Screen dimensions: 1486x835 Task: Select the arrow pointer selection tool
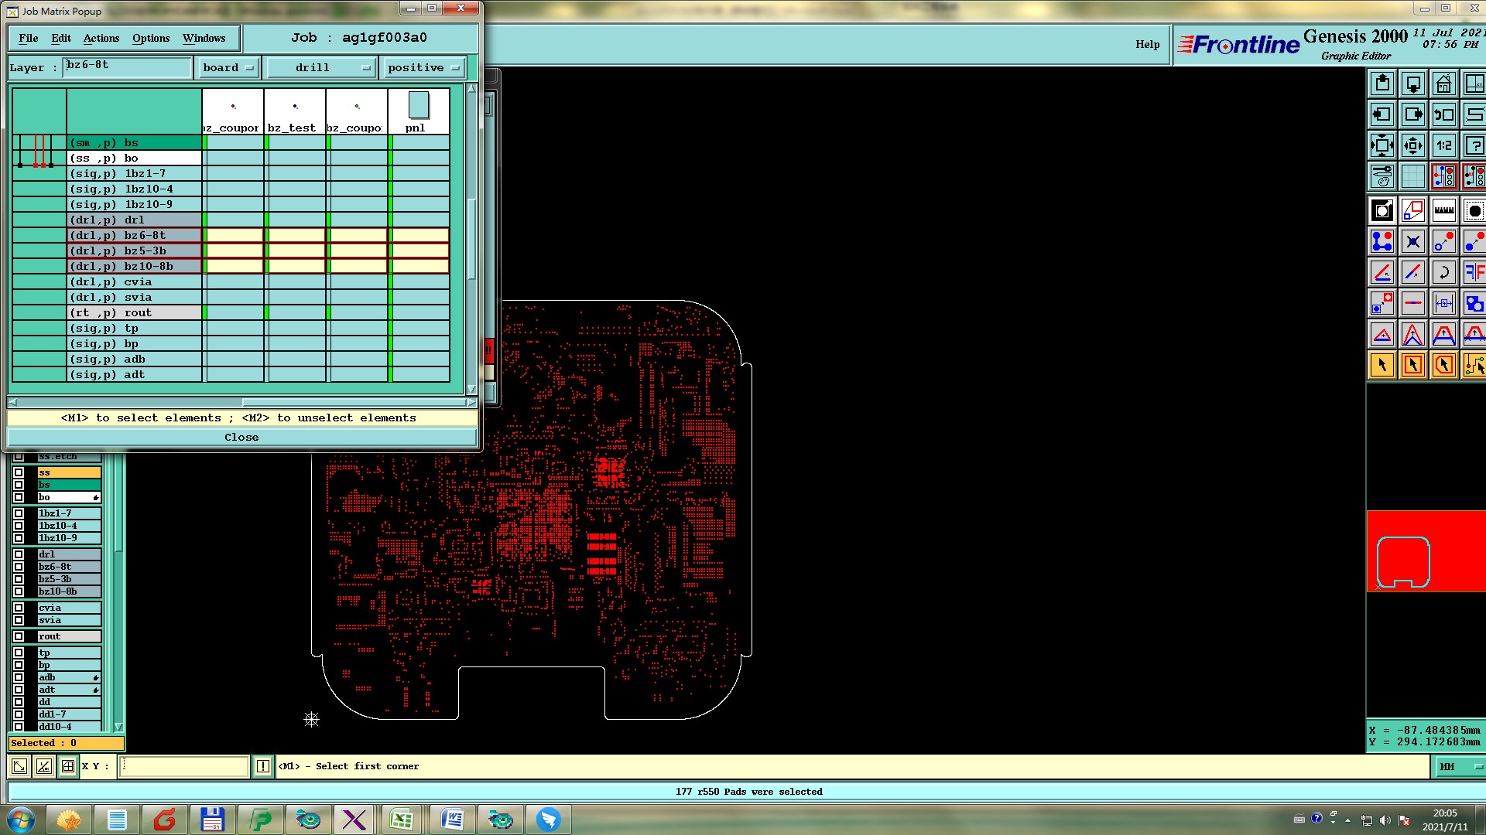(x=1382, y=365)
